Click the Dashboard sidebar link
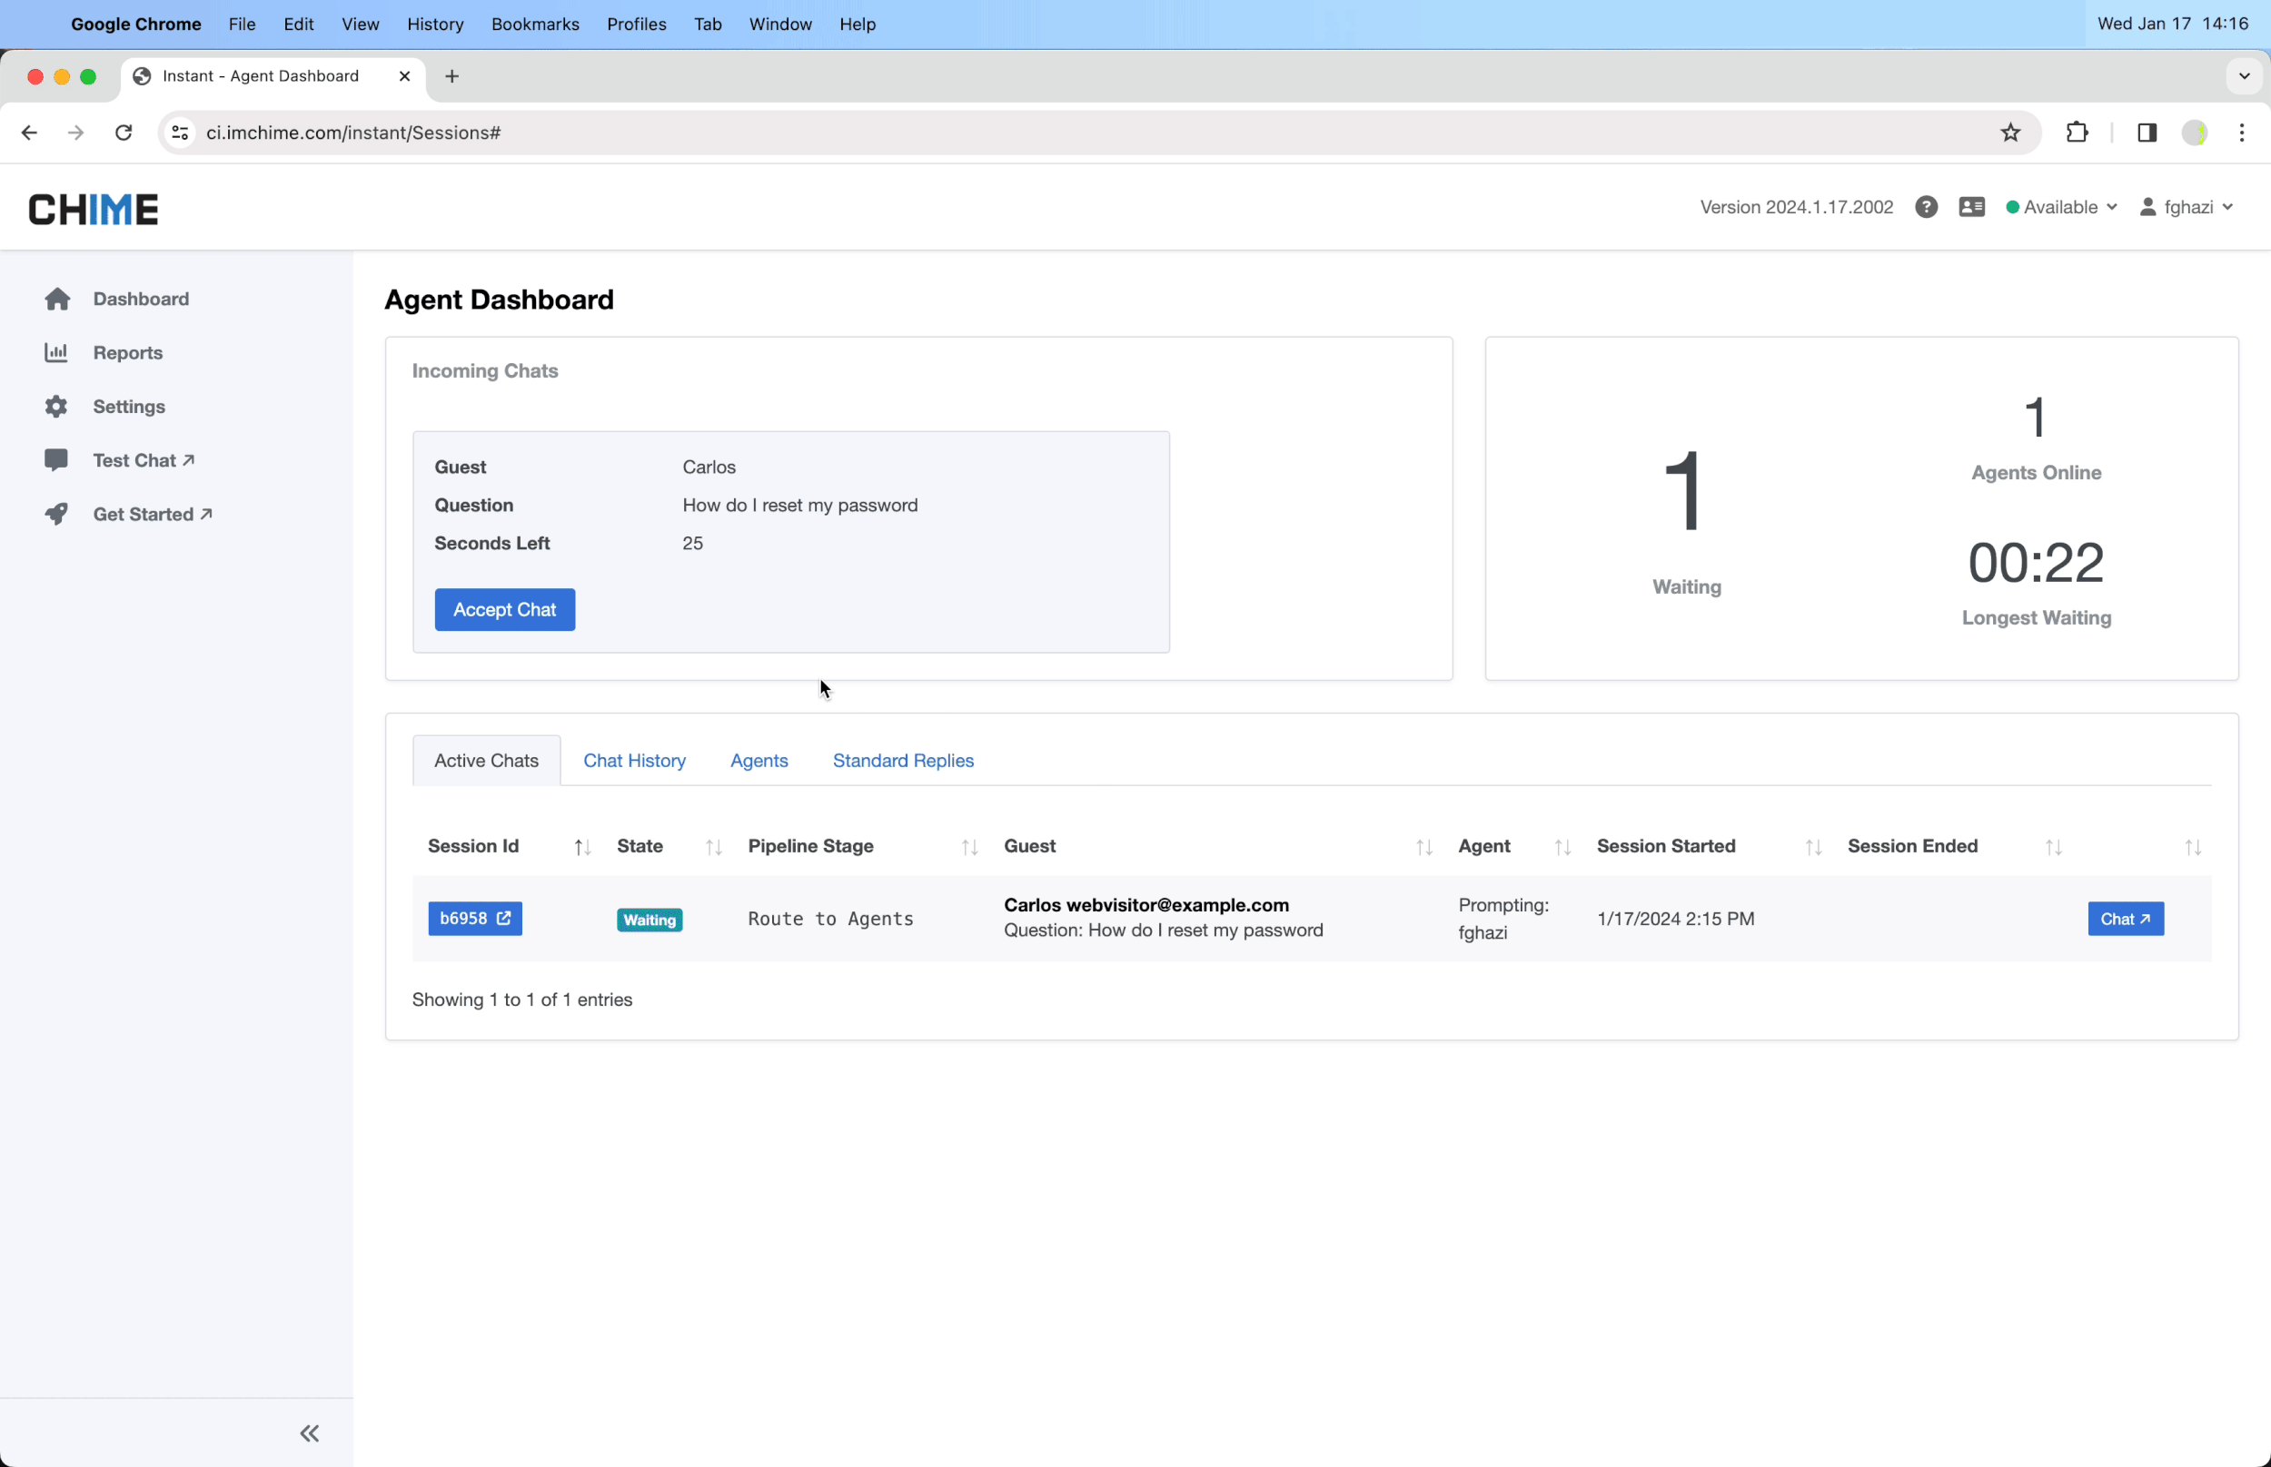Viewport: 2271px width, 1467px height. pos(141,299)
